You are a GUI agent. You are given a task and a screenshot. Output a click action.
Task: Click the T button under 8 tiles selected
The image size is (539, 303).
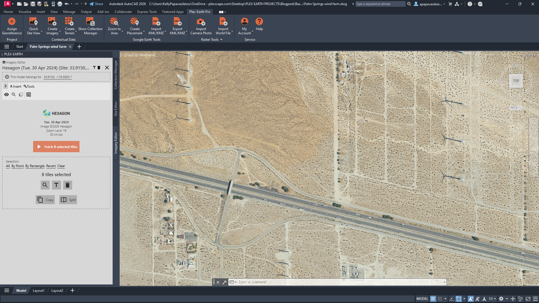[x=56, y=185]
